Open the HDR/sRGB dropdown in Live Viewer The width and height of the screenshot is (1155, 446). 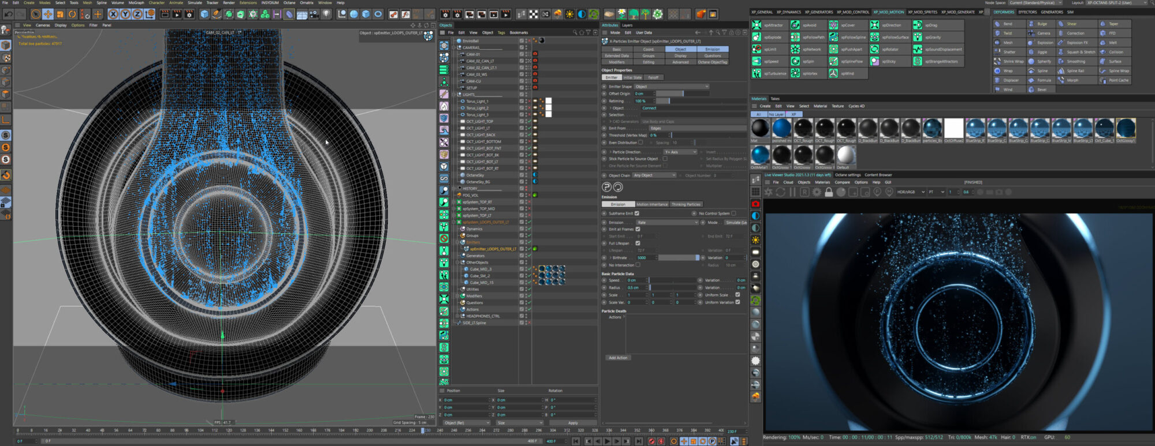coord(911,192)
